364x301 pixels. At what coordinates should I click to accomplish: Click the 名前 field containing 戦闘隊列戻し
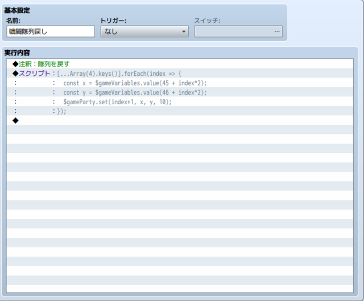pos(51,31)
